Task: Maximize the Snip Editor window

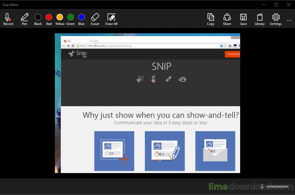Action: pyautogui.click(x=276, y=5)
